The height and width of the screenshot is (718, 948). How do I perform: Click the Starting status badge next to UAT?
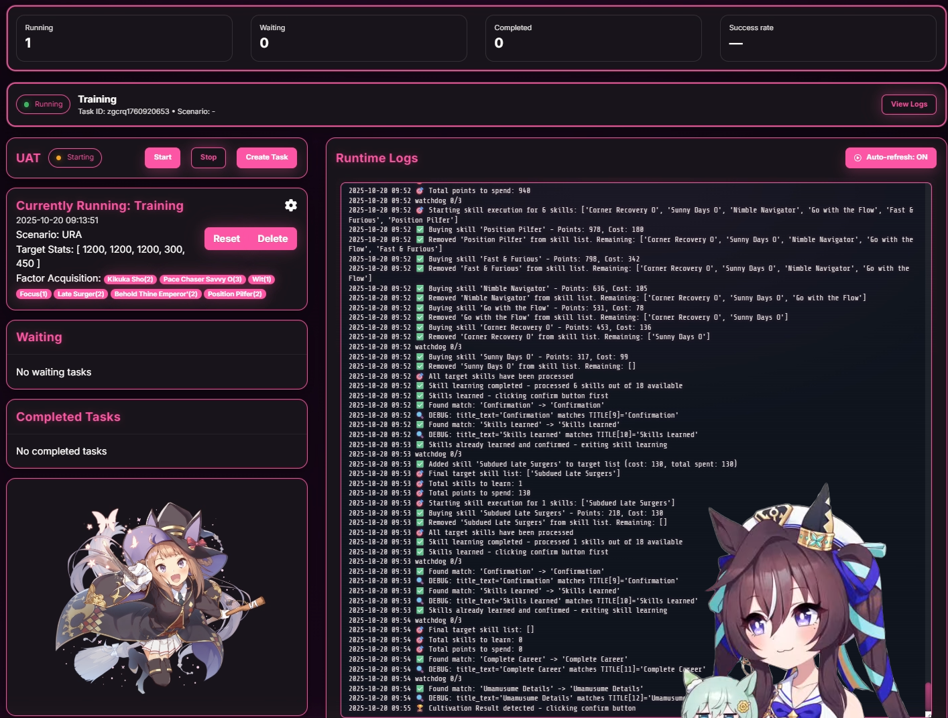point(75,158)
